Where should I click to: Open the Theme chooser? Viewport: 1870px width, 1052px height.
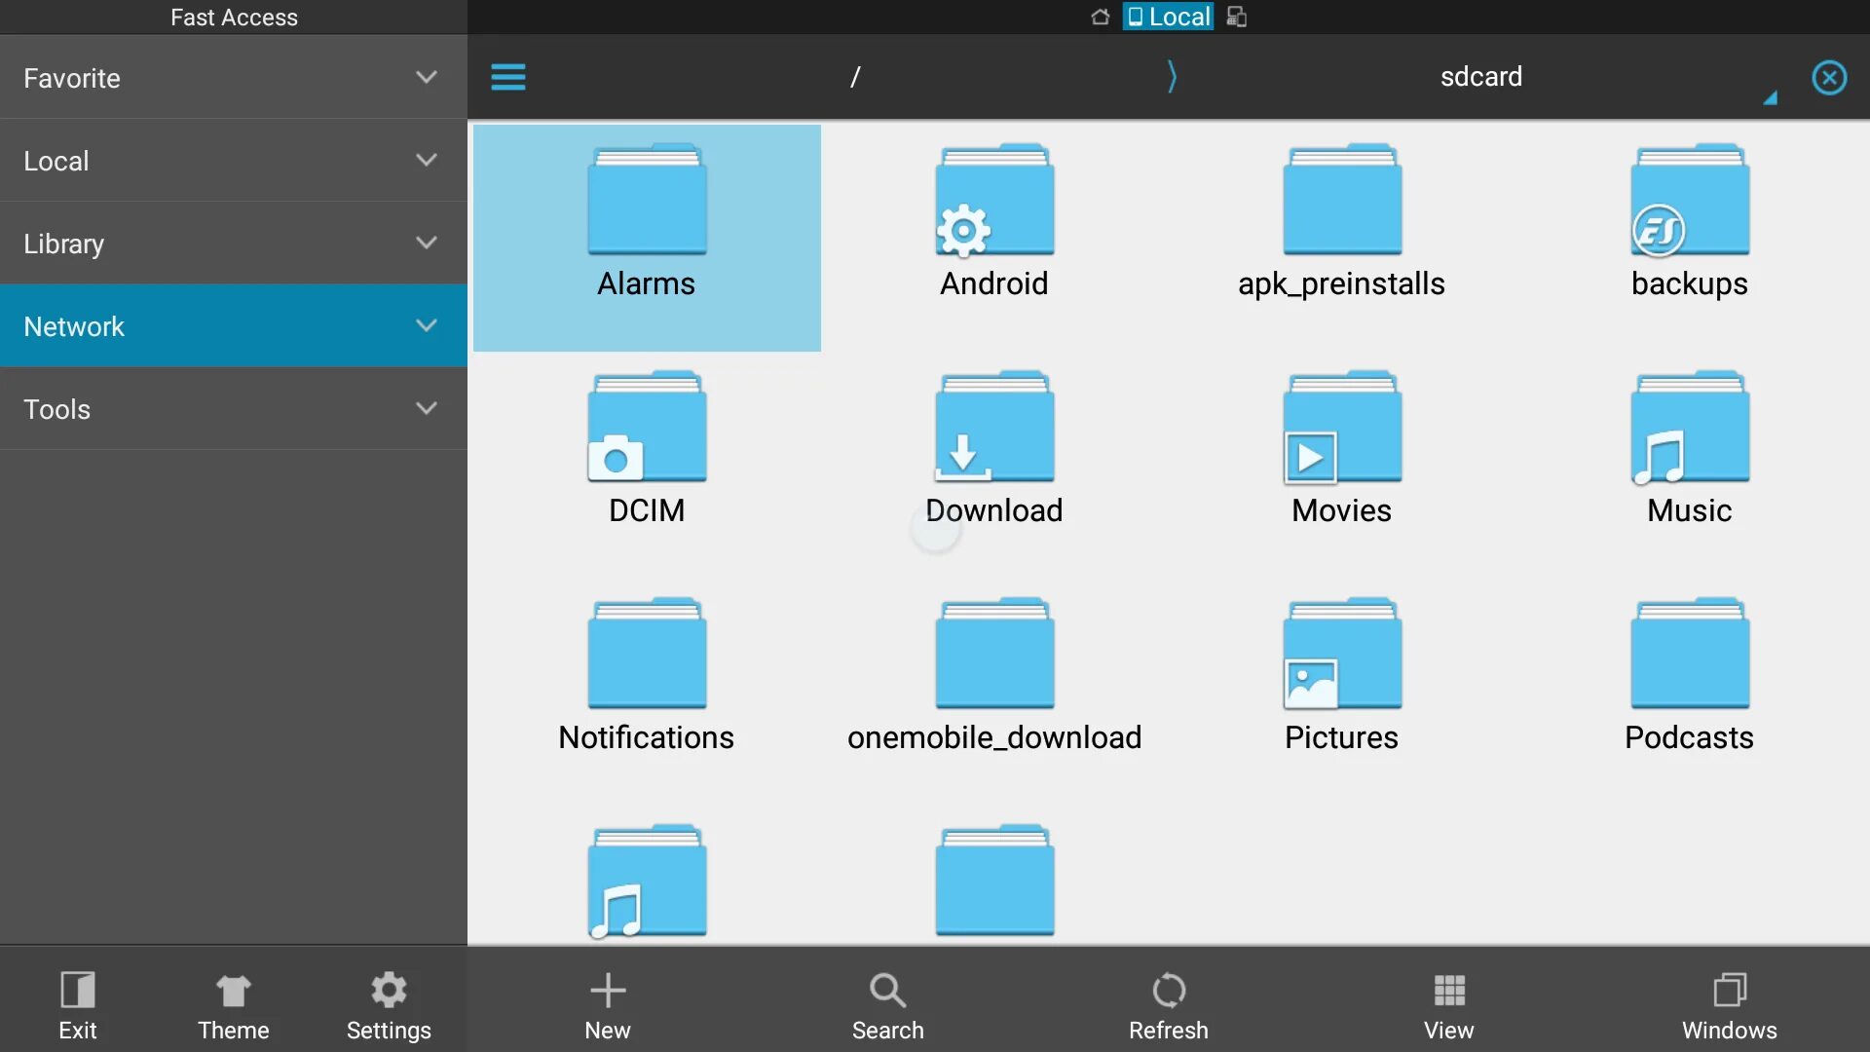click(233, 1006)
